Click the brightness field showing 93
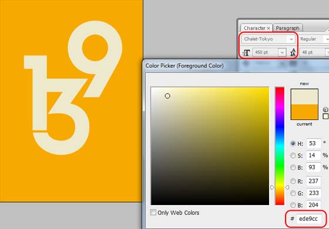Image resolution: width=329 pixels, height=229 pixels. click(314, 168)
